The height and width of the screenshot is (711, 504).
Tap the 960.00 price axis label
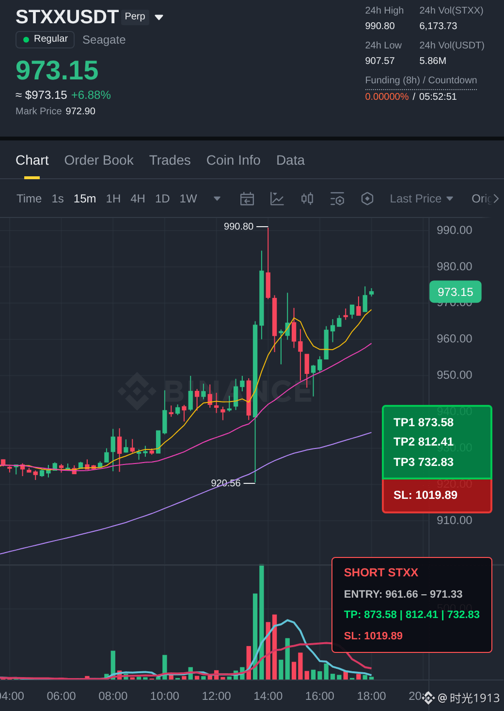(x=454, y=339)
